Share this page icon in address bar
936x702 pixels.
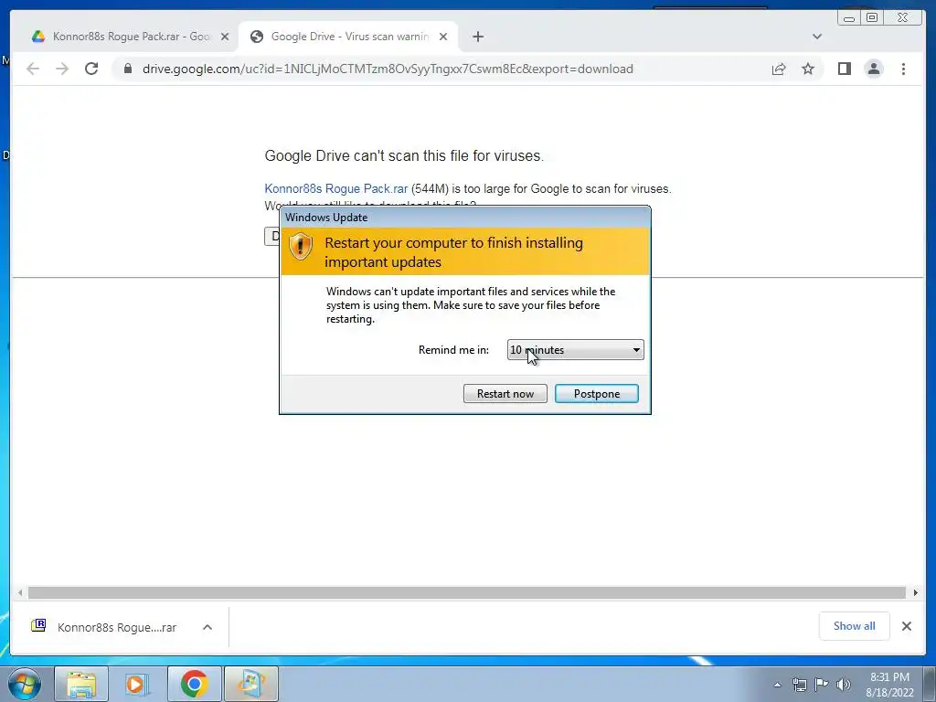tap(779, 69)
